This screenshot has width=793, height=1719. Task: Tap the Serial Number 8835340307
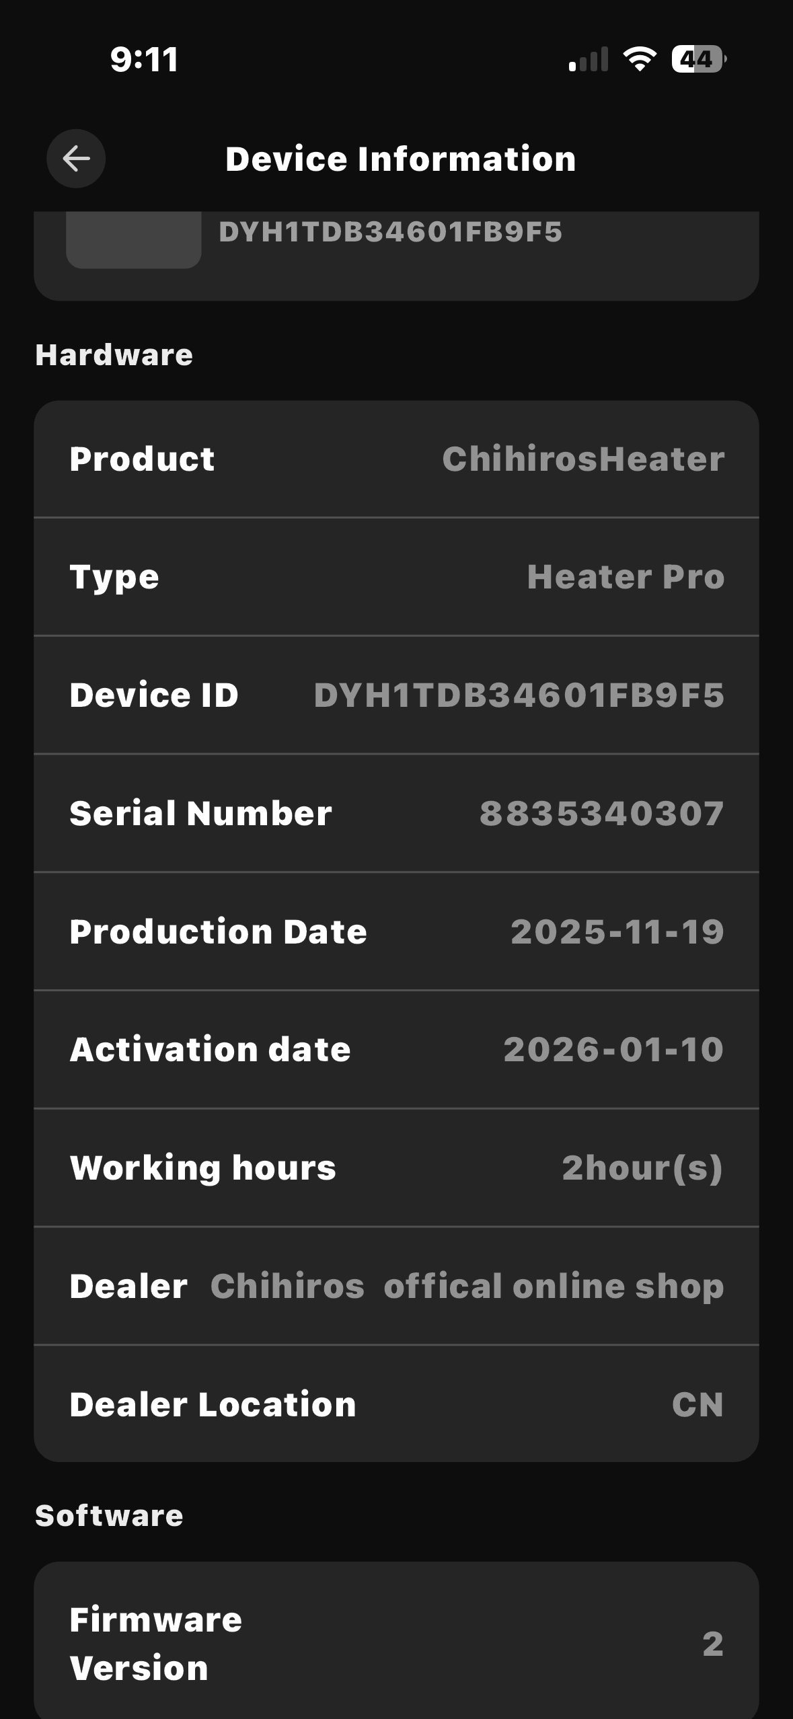[x=601, y=813]
